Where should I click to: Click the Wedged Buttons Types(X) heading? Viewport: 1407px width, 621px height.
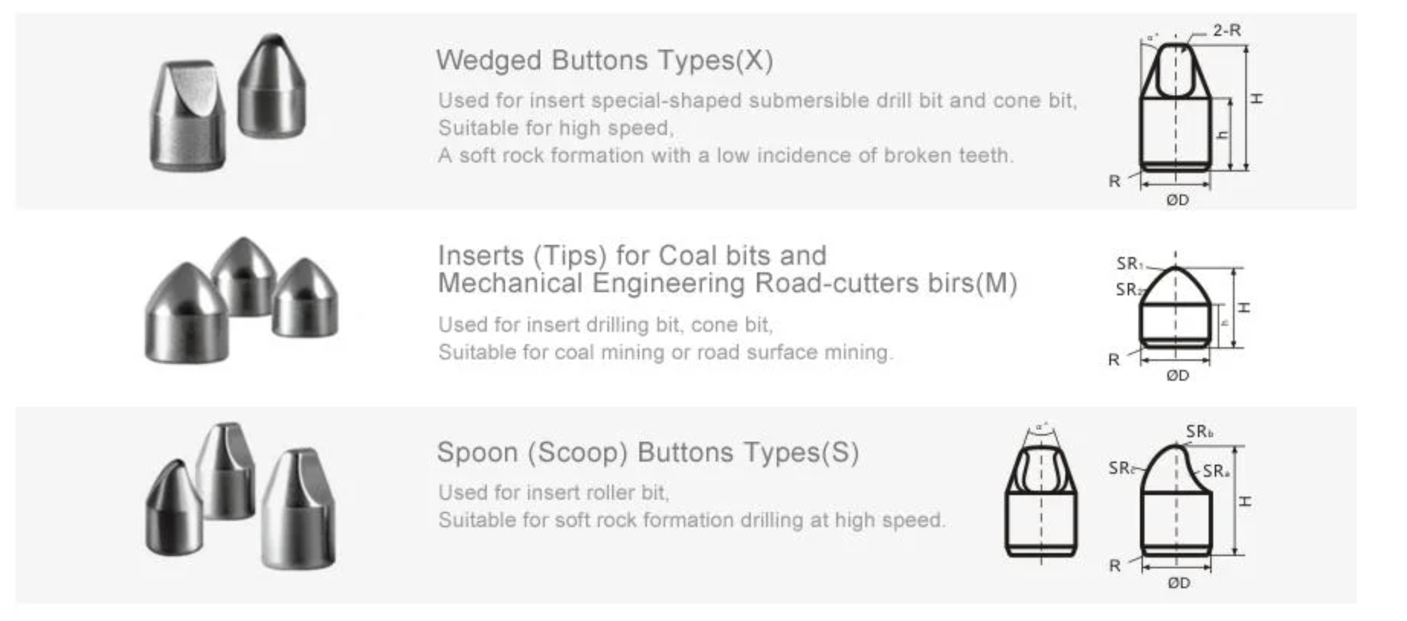[x=604, y=60]
